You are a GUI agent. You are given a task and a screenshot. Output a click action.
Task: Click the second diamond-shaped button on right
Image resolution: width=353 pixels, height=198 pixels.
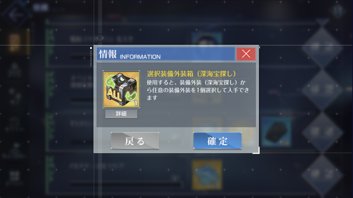pyautogui.click(x=323, y=90)
